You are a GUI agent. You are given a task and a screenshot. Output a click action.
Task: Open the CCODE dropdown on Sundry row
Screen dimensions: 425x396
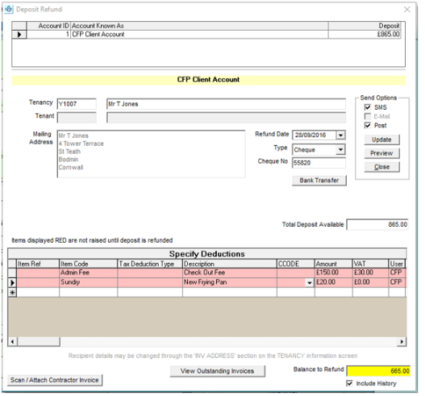click(x=309, y=283)
